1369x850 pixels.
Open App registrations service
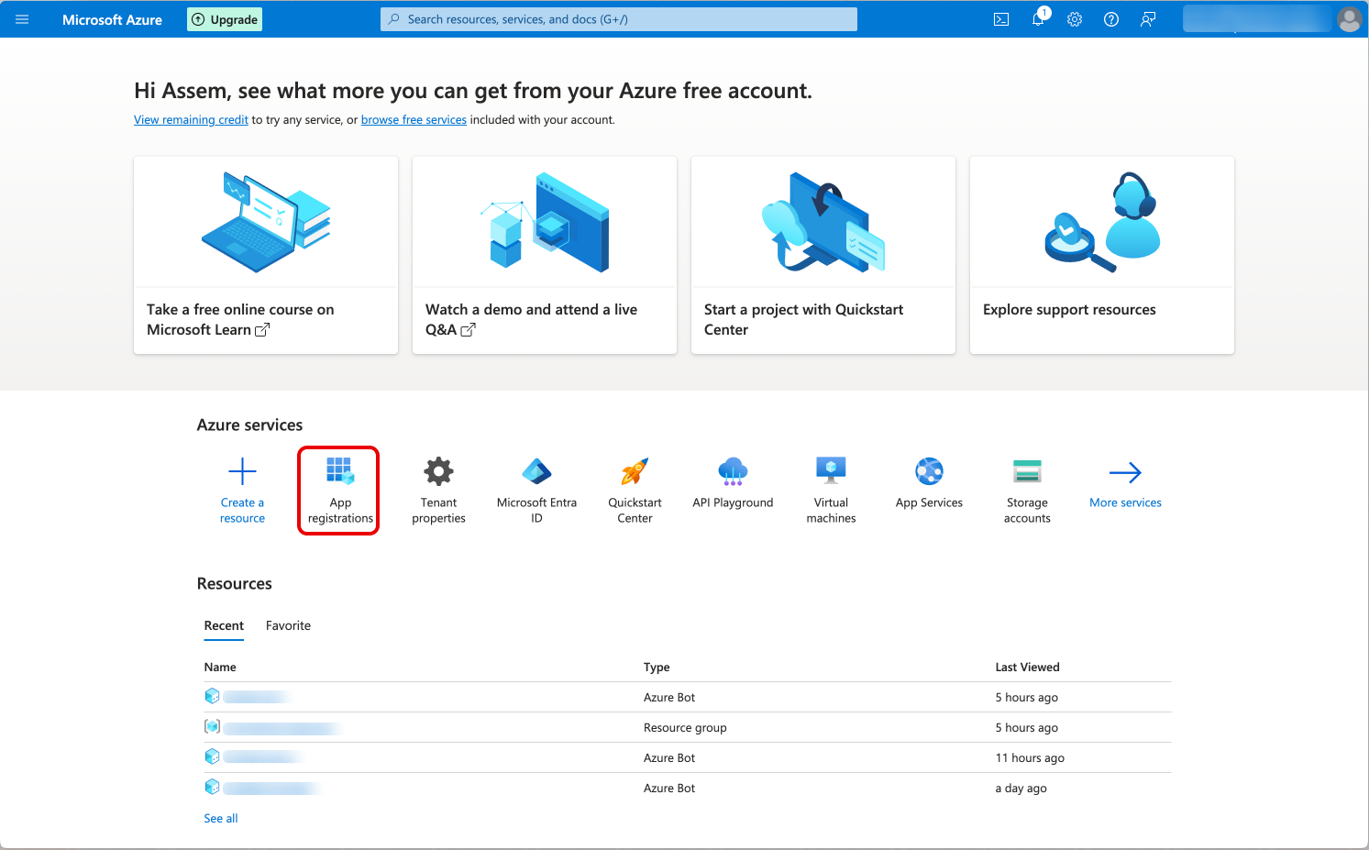click(340, 491)
